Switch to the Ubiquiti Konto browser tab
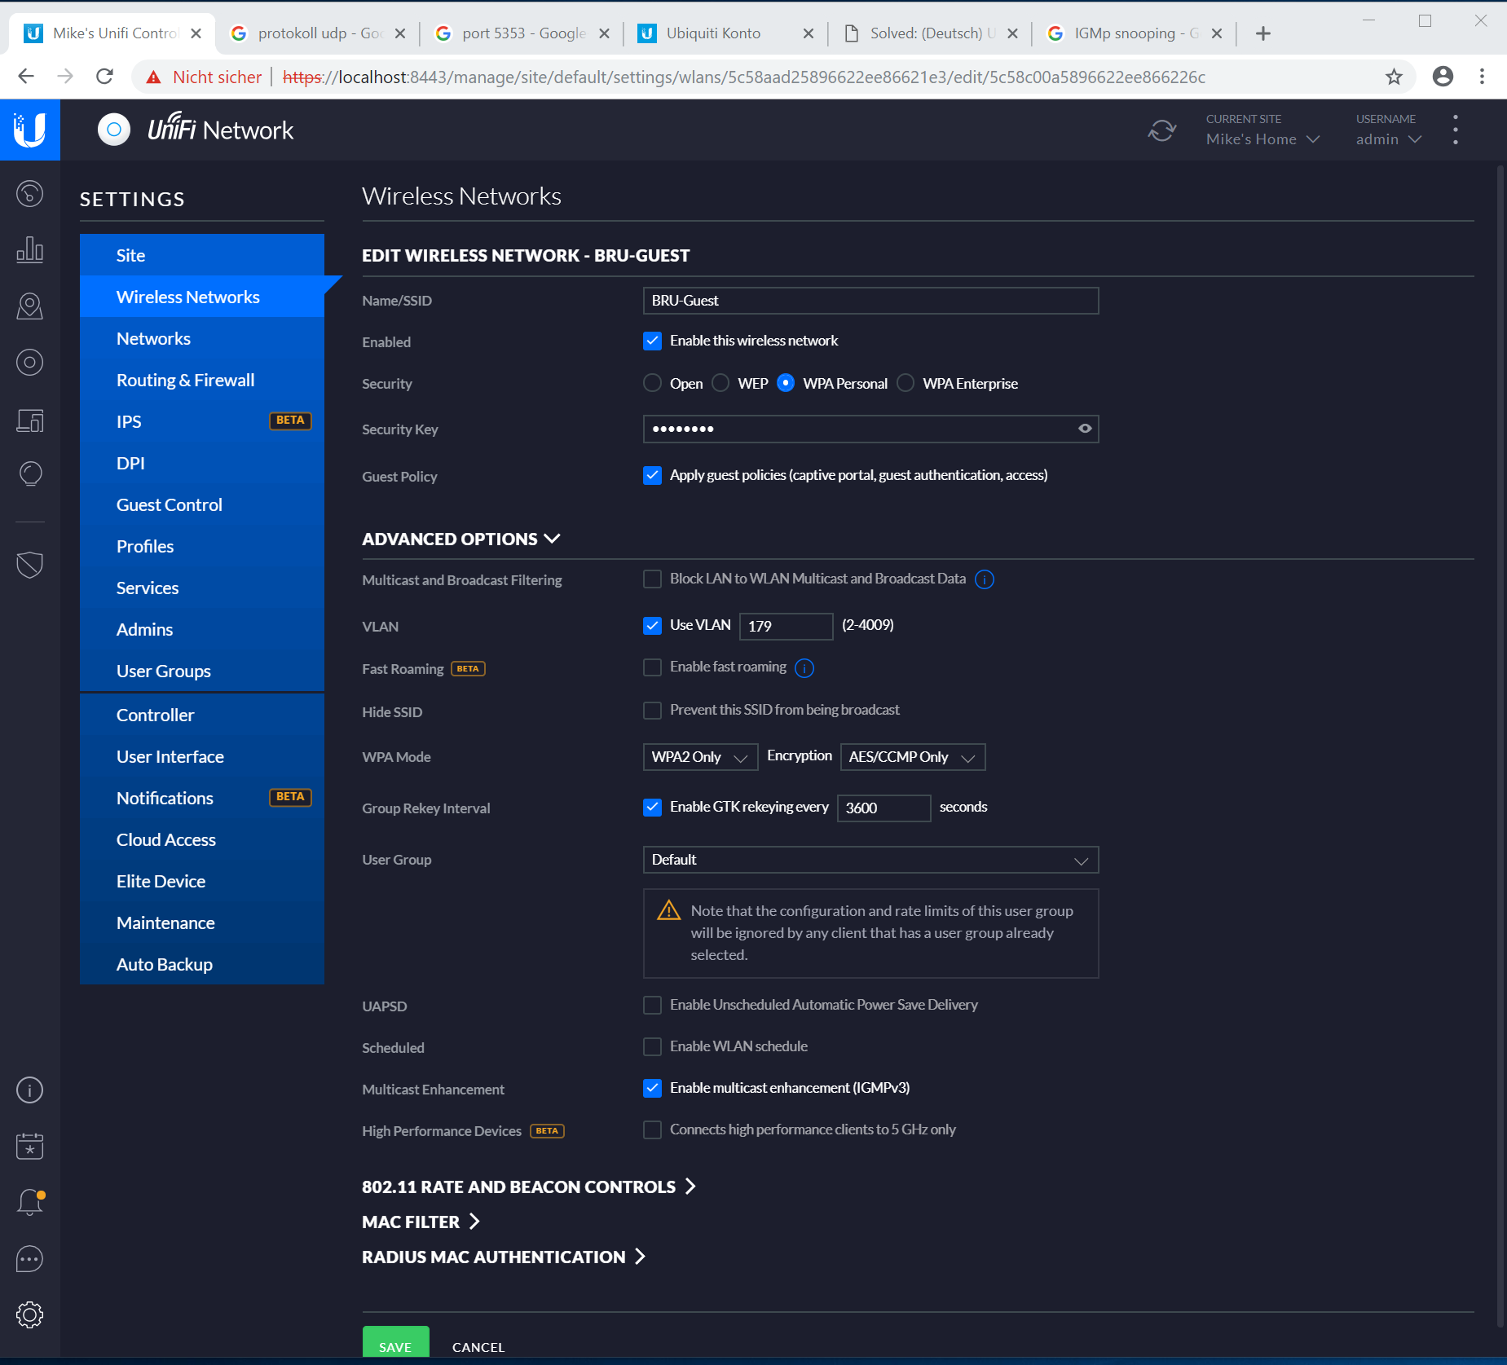The width and height of the screenshot is (1507, 1365). 713,33
